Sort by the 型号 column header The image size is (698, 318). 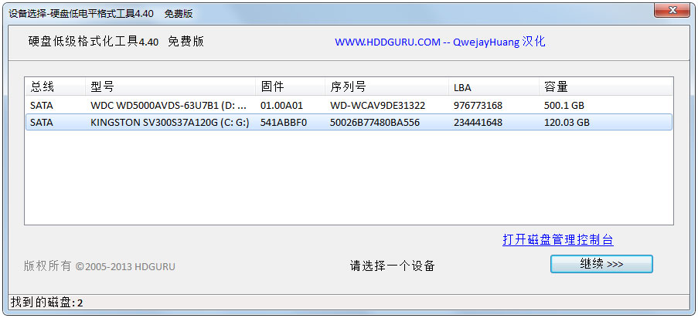tap(170, 86)
